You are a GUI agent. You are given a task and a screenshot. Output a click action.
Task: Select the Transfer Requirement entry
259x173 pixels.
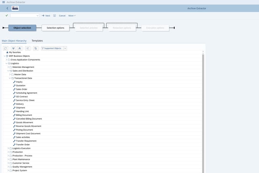click(26, 141)
